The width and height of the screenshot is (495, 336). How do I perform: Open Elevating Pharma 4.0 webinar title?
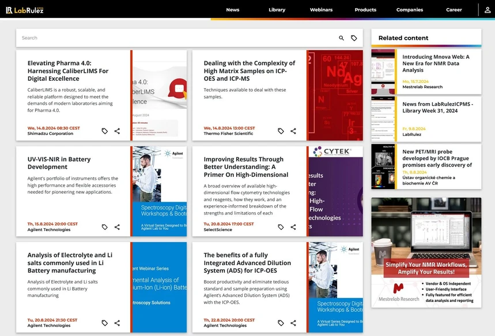68,71
